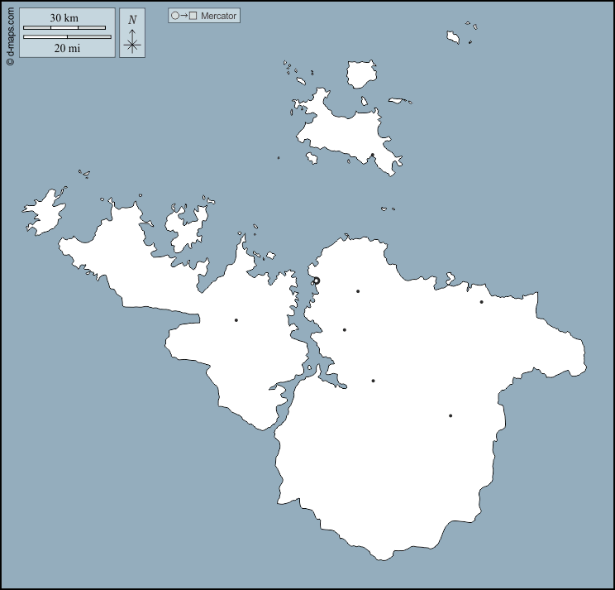Select the dot on the large northern island's south coast
The height and width of the screenshot is (590, 615).
[x=372, y=155]
